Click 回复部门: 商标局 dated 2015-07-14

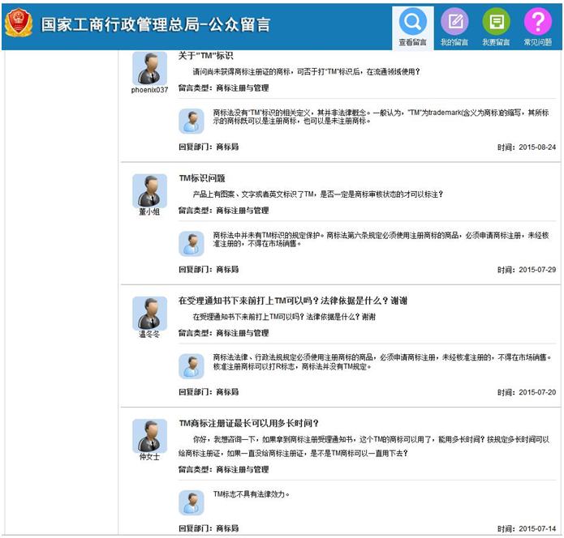(209, 528)
